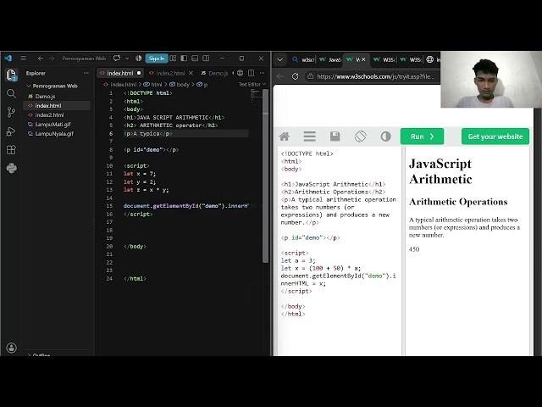Screen dimensions: 542x407
Task: Click the green Run button
Action: point(422,137)
